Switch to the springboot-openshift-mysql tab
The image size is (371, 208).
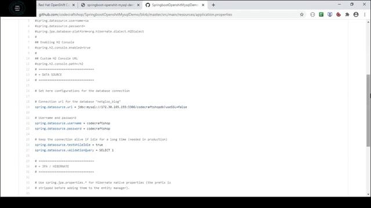click(110, 5)
